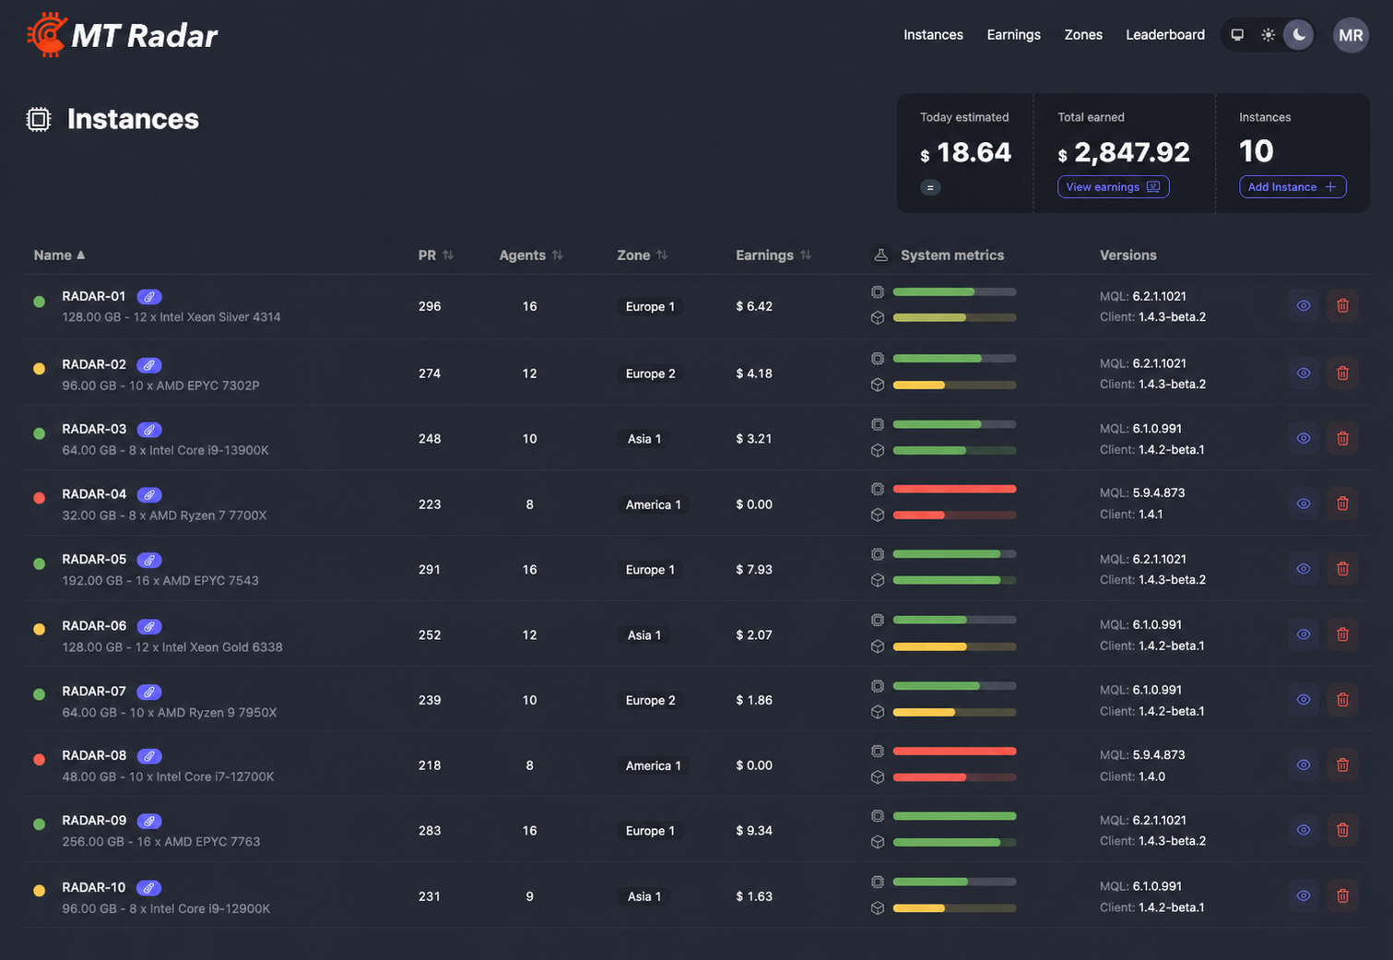Open the Zones page

(1083, 35)
